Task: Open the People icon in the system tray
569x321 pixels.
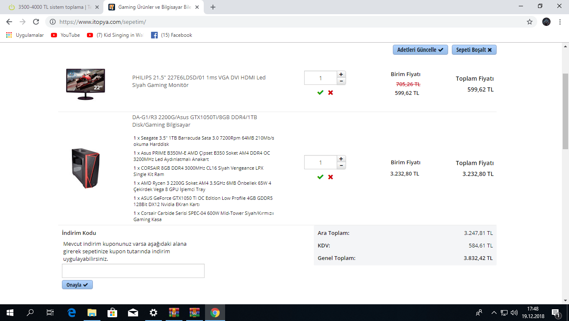Action: 479,313
